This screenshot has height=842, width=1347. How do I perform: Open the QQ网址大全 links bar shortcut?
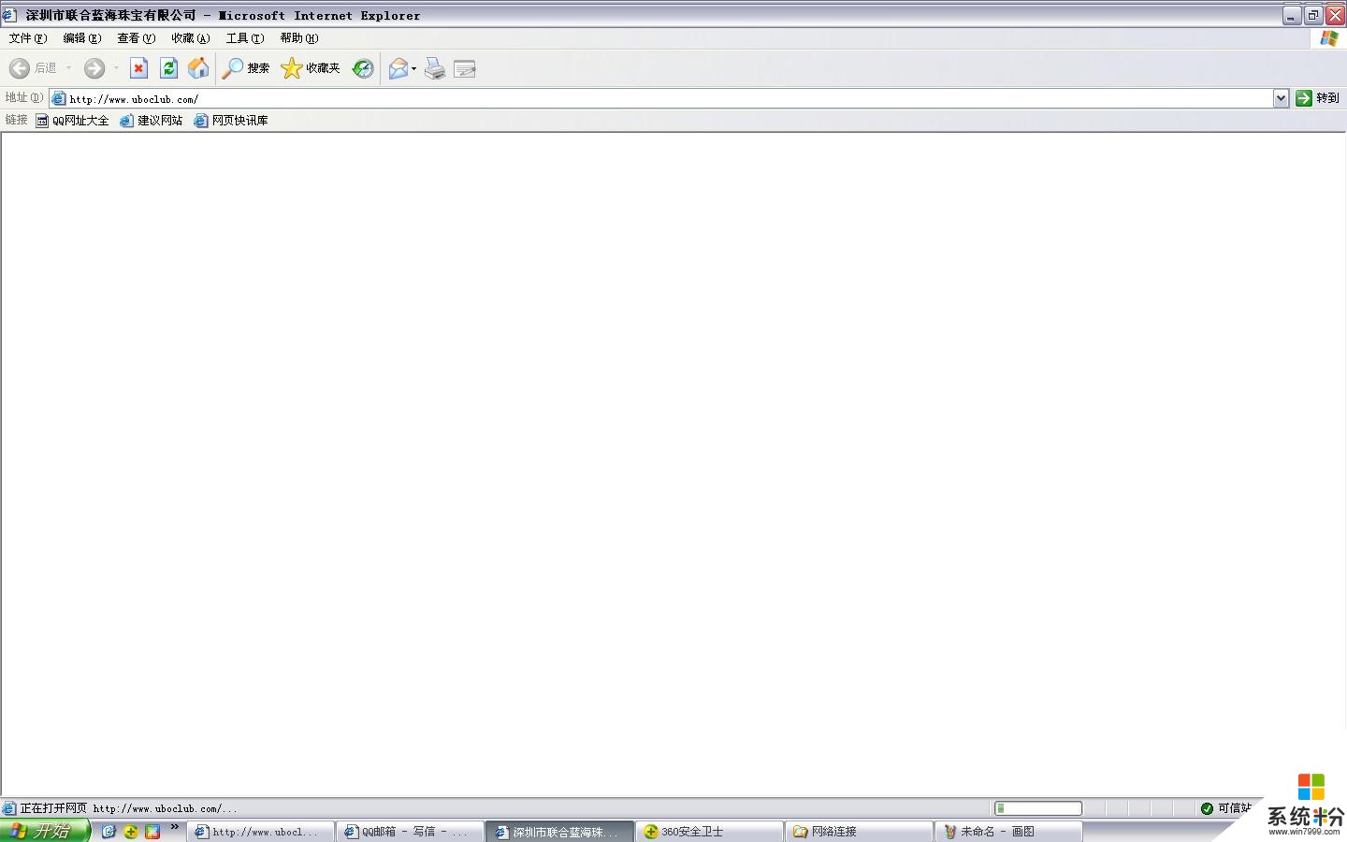tap(73, 121)
